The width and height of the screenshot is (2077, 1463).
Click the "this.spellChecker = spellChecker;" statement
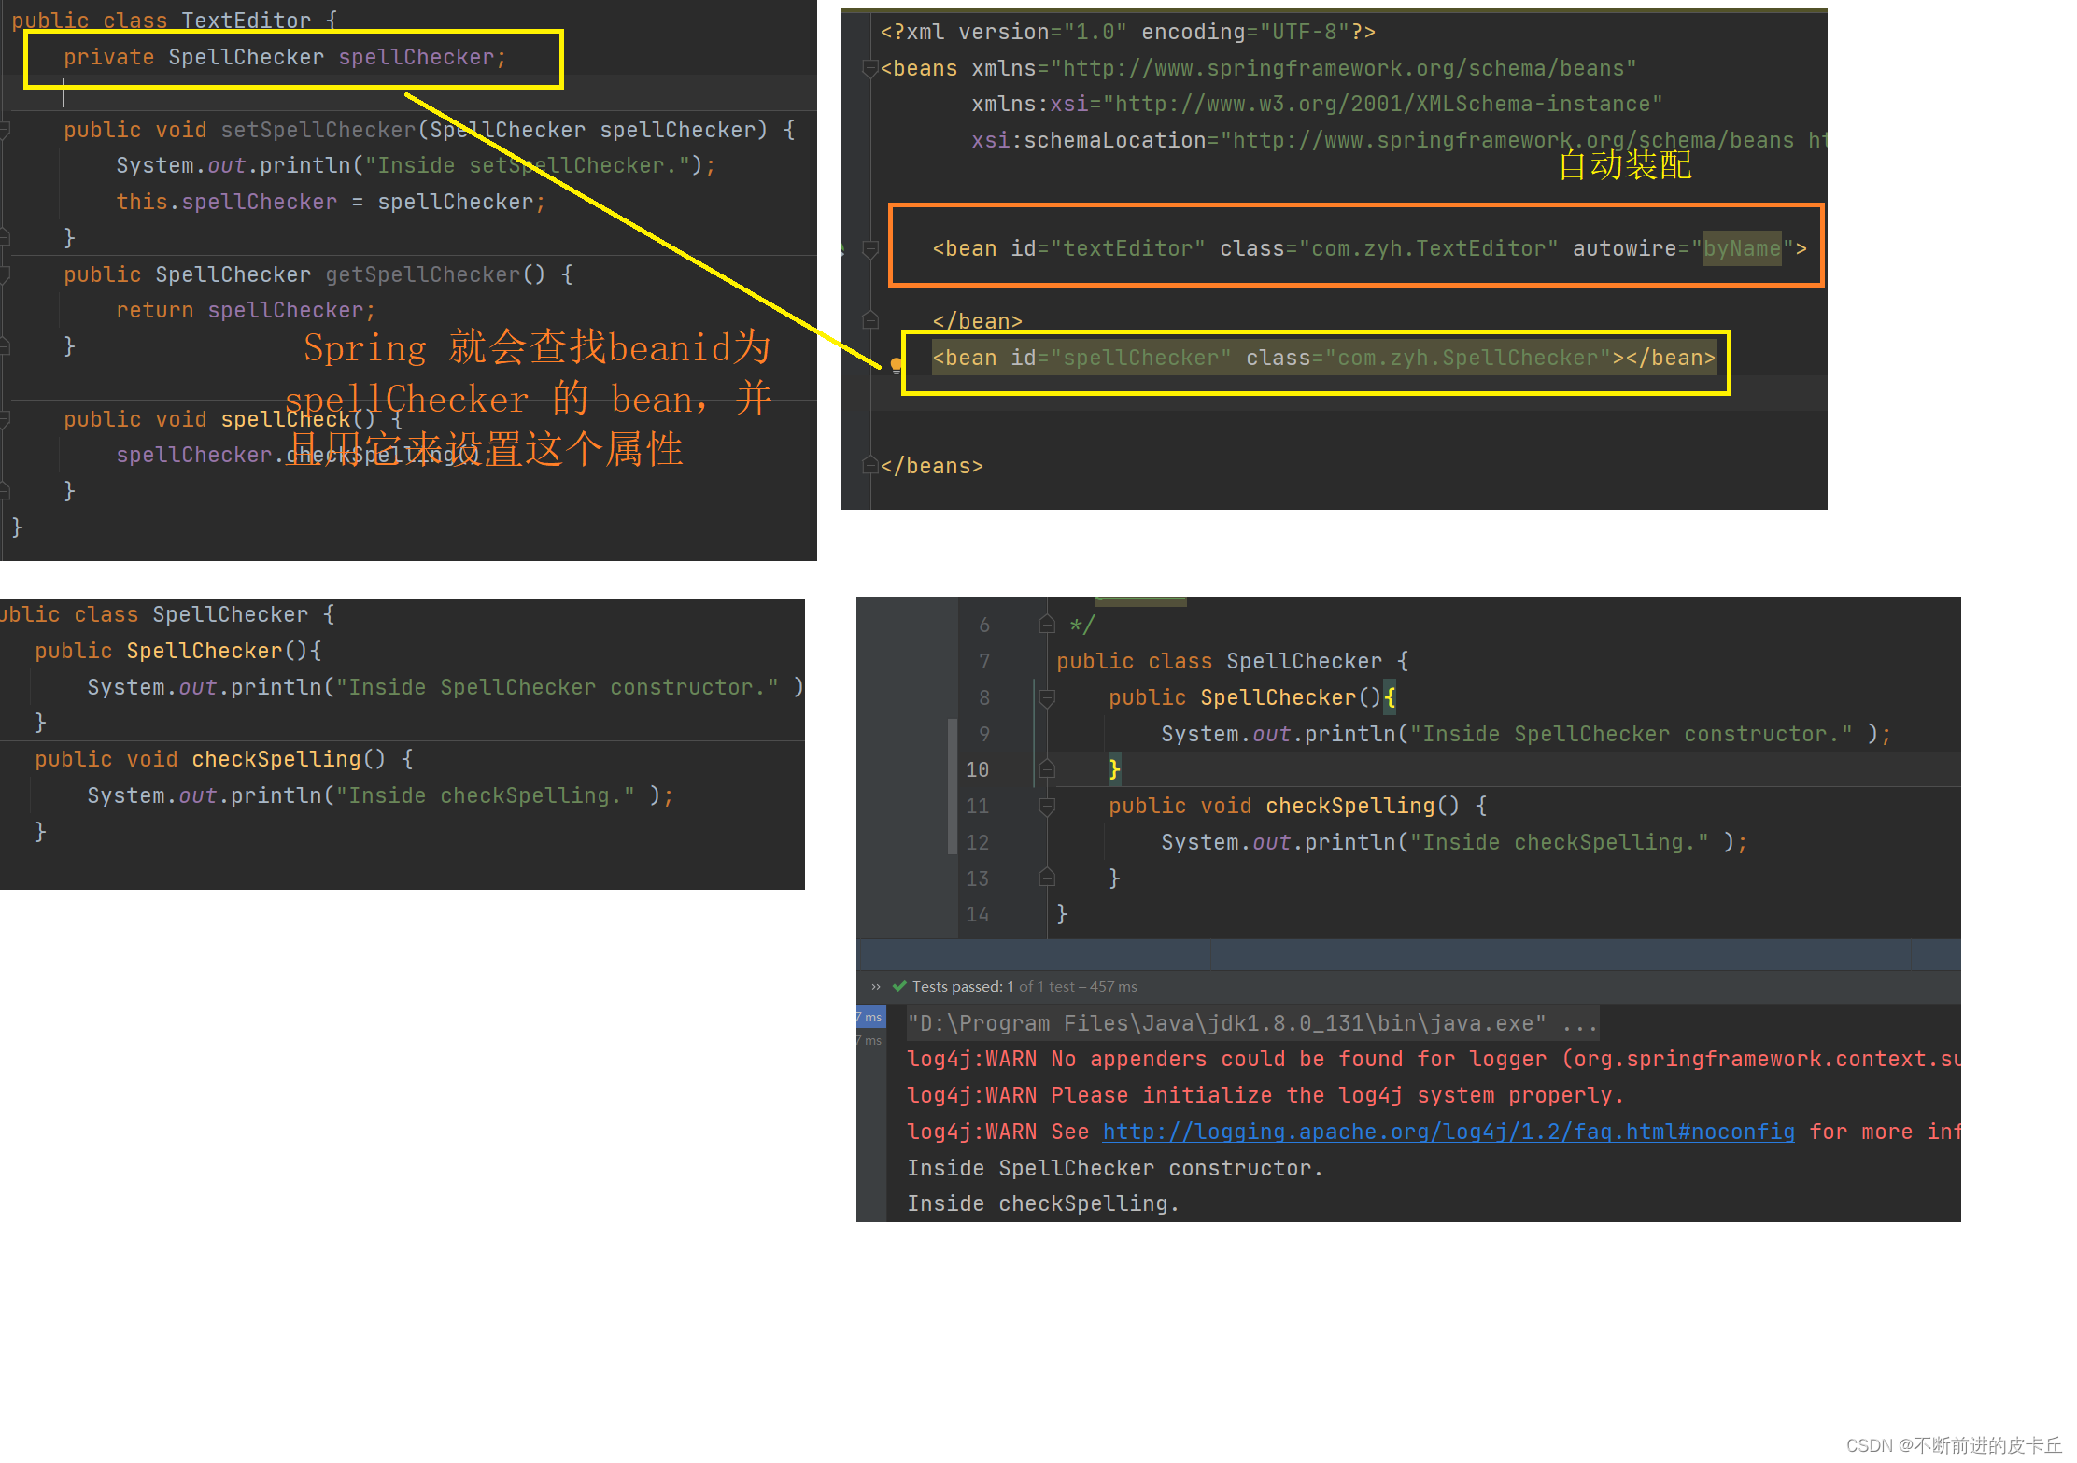coord(331,202)
